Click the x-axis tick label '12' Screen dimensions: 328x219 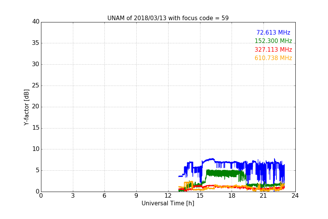click(x=168, y=196)
